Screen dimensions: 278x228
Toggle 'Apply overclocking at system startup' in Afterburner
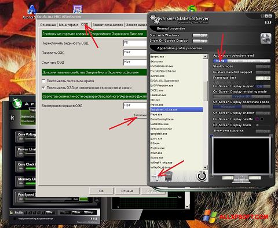(14, 219)
